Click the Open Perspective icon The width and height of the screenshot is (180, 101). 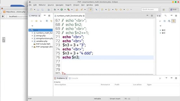(164, 10)
